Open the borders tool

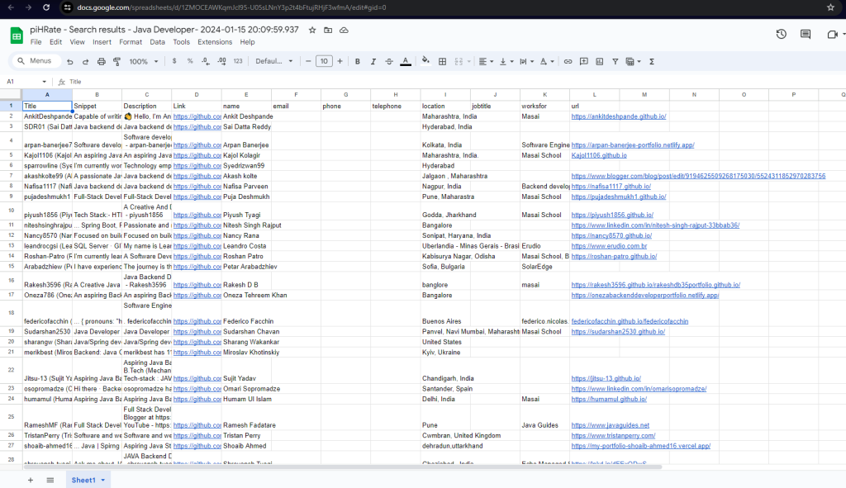coord(443,61)
